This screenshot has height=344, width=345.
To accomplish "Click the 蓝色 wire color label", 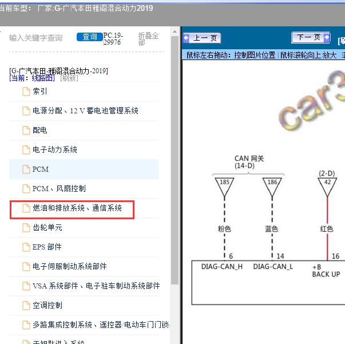I will pos(272,229).
